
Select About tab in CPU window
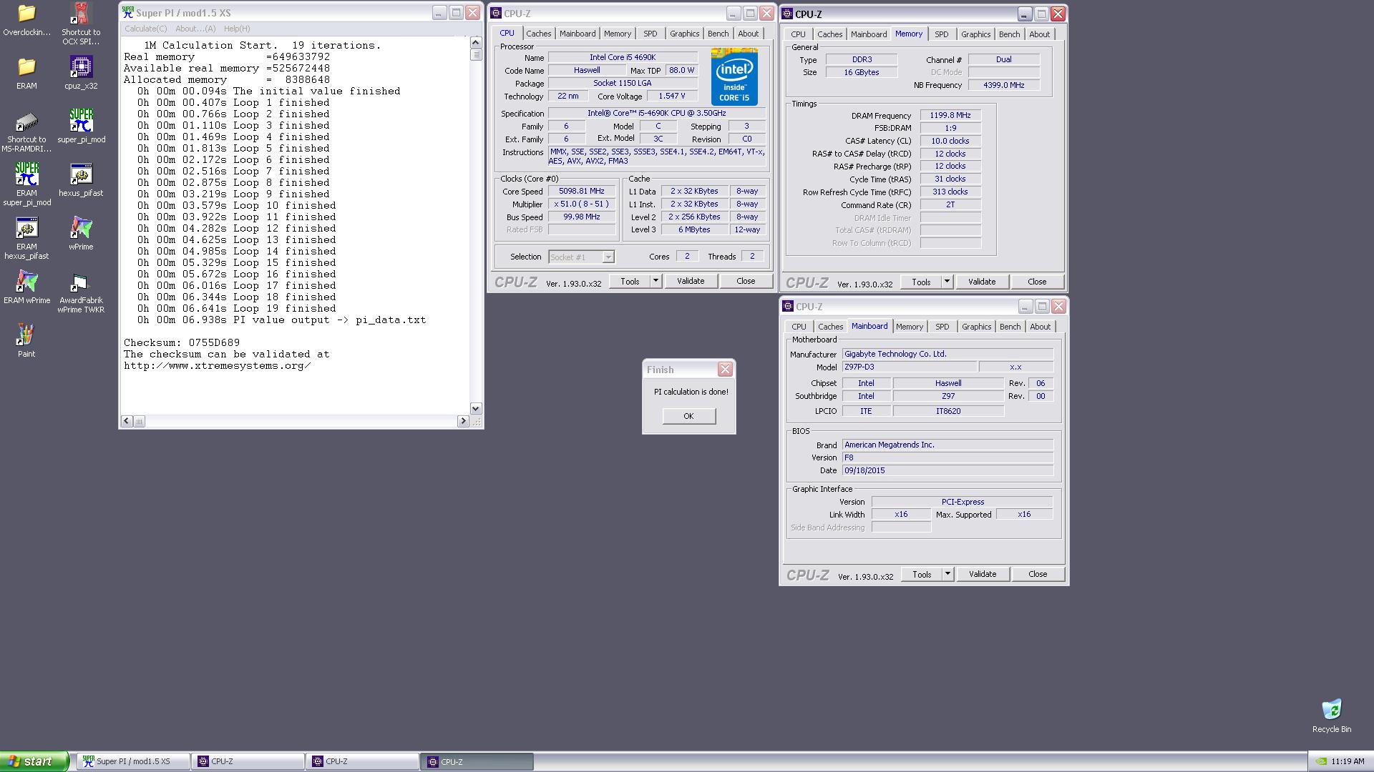(748, 34)
